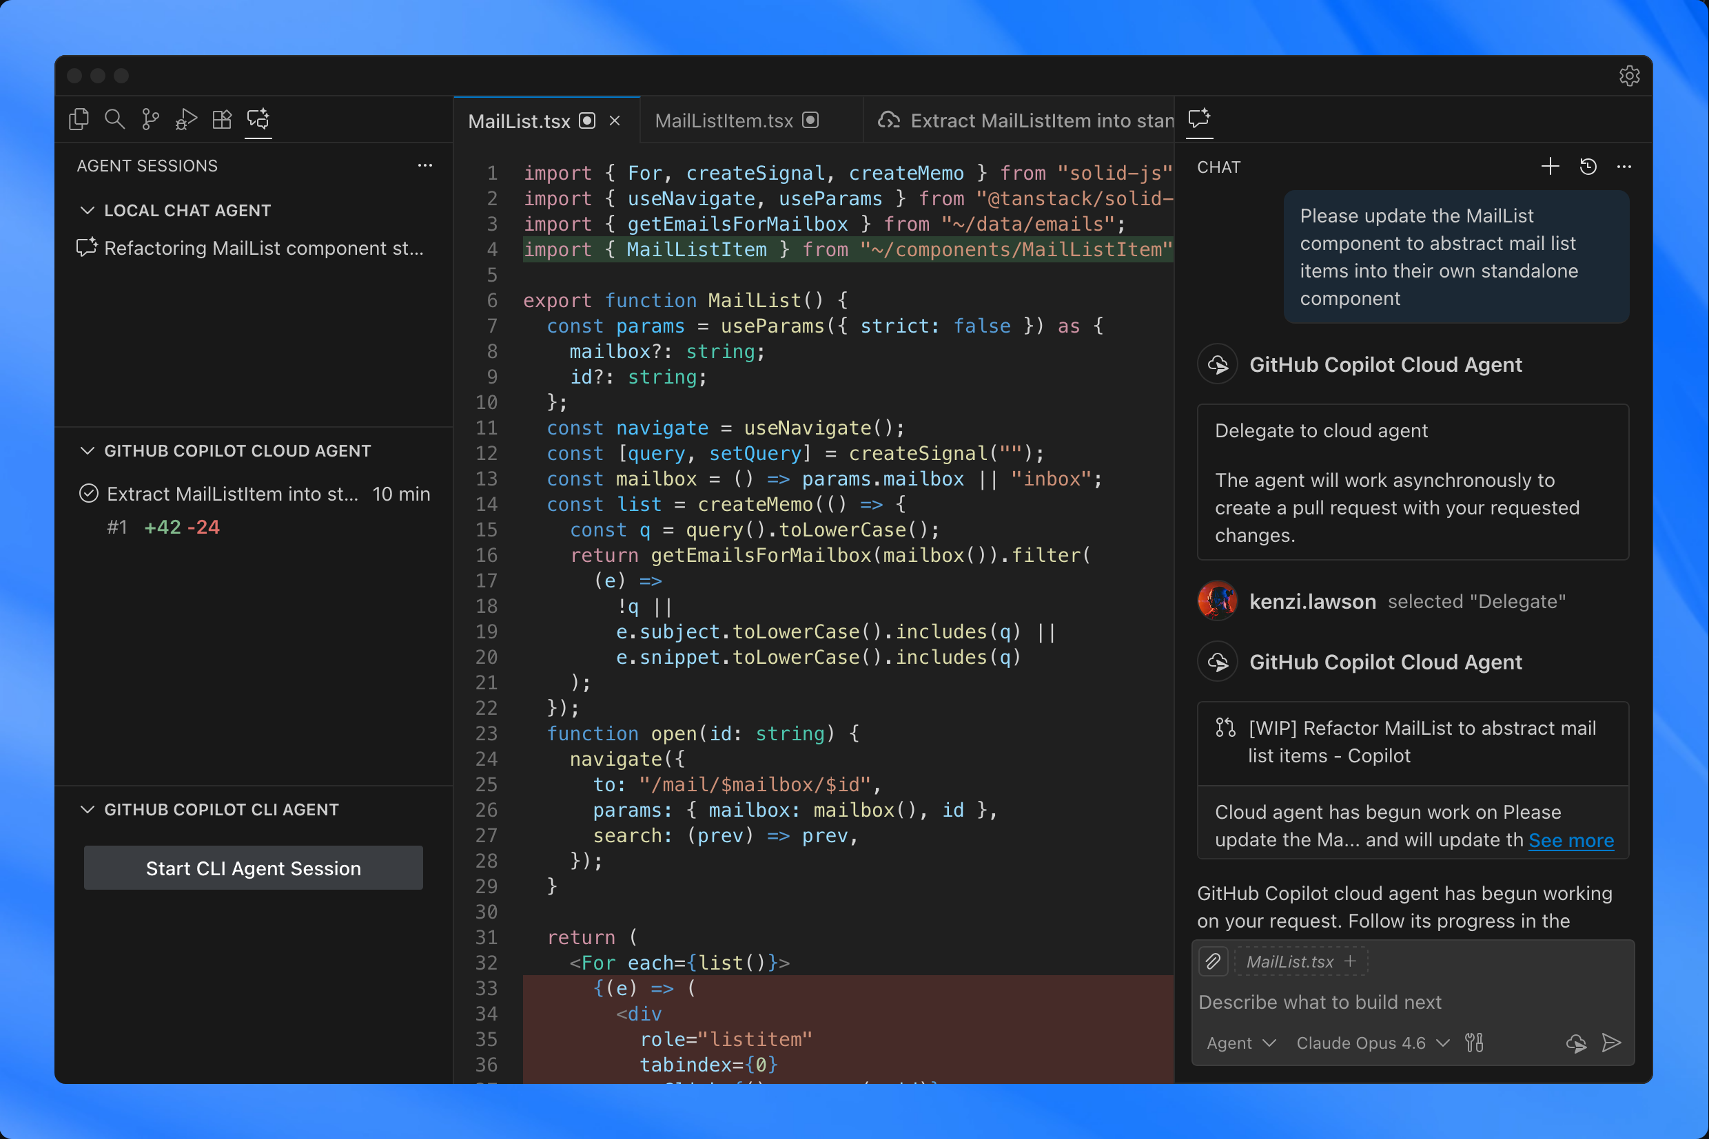Select the Run and Debug icon
Screen dimensions: 1709x1139
tap(185, 118)
